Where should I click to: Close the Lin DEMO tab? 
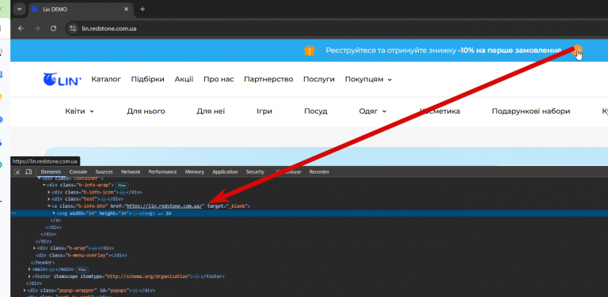tap(127, 9)
